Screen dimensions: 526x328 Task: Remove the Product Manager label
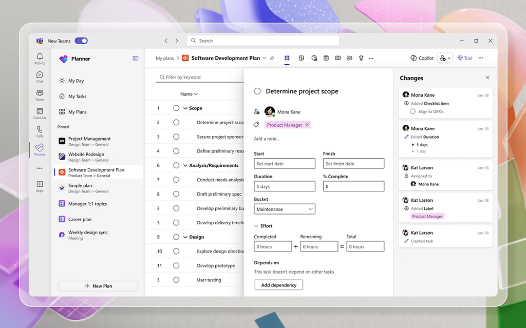click(x=307, y=125)
